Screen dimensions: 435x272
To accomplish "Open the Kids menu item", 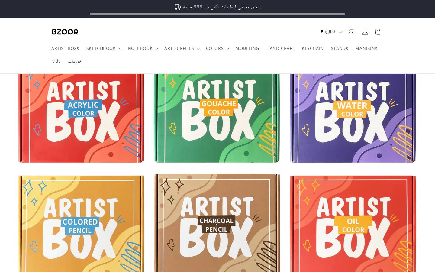I will [x=56, y=61].
